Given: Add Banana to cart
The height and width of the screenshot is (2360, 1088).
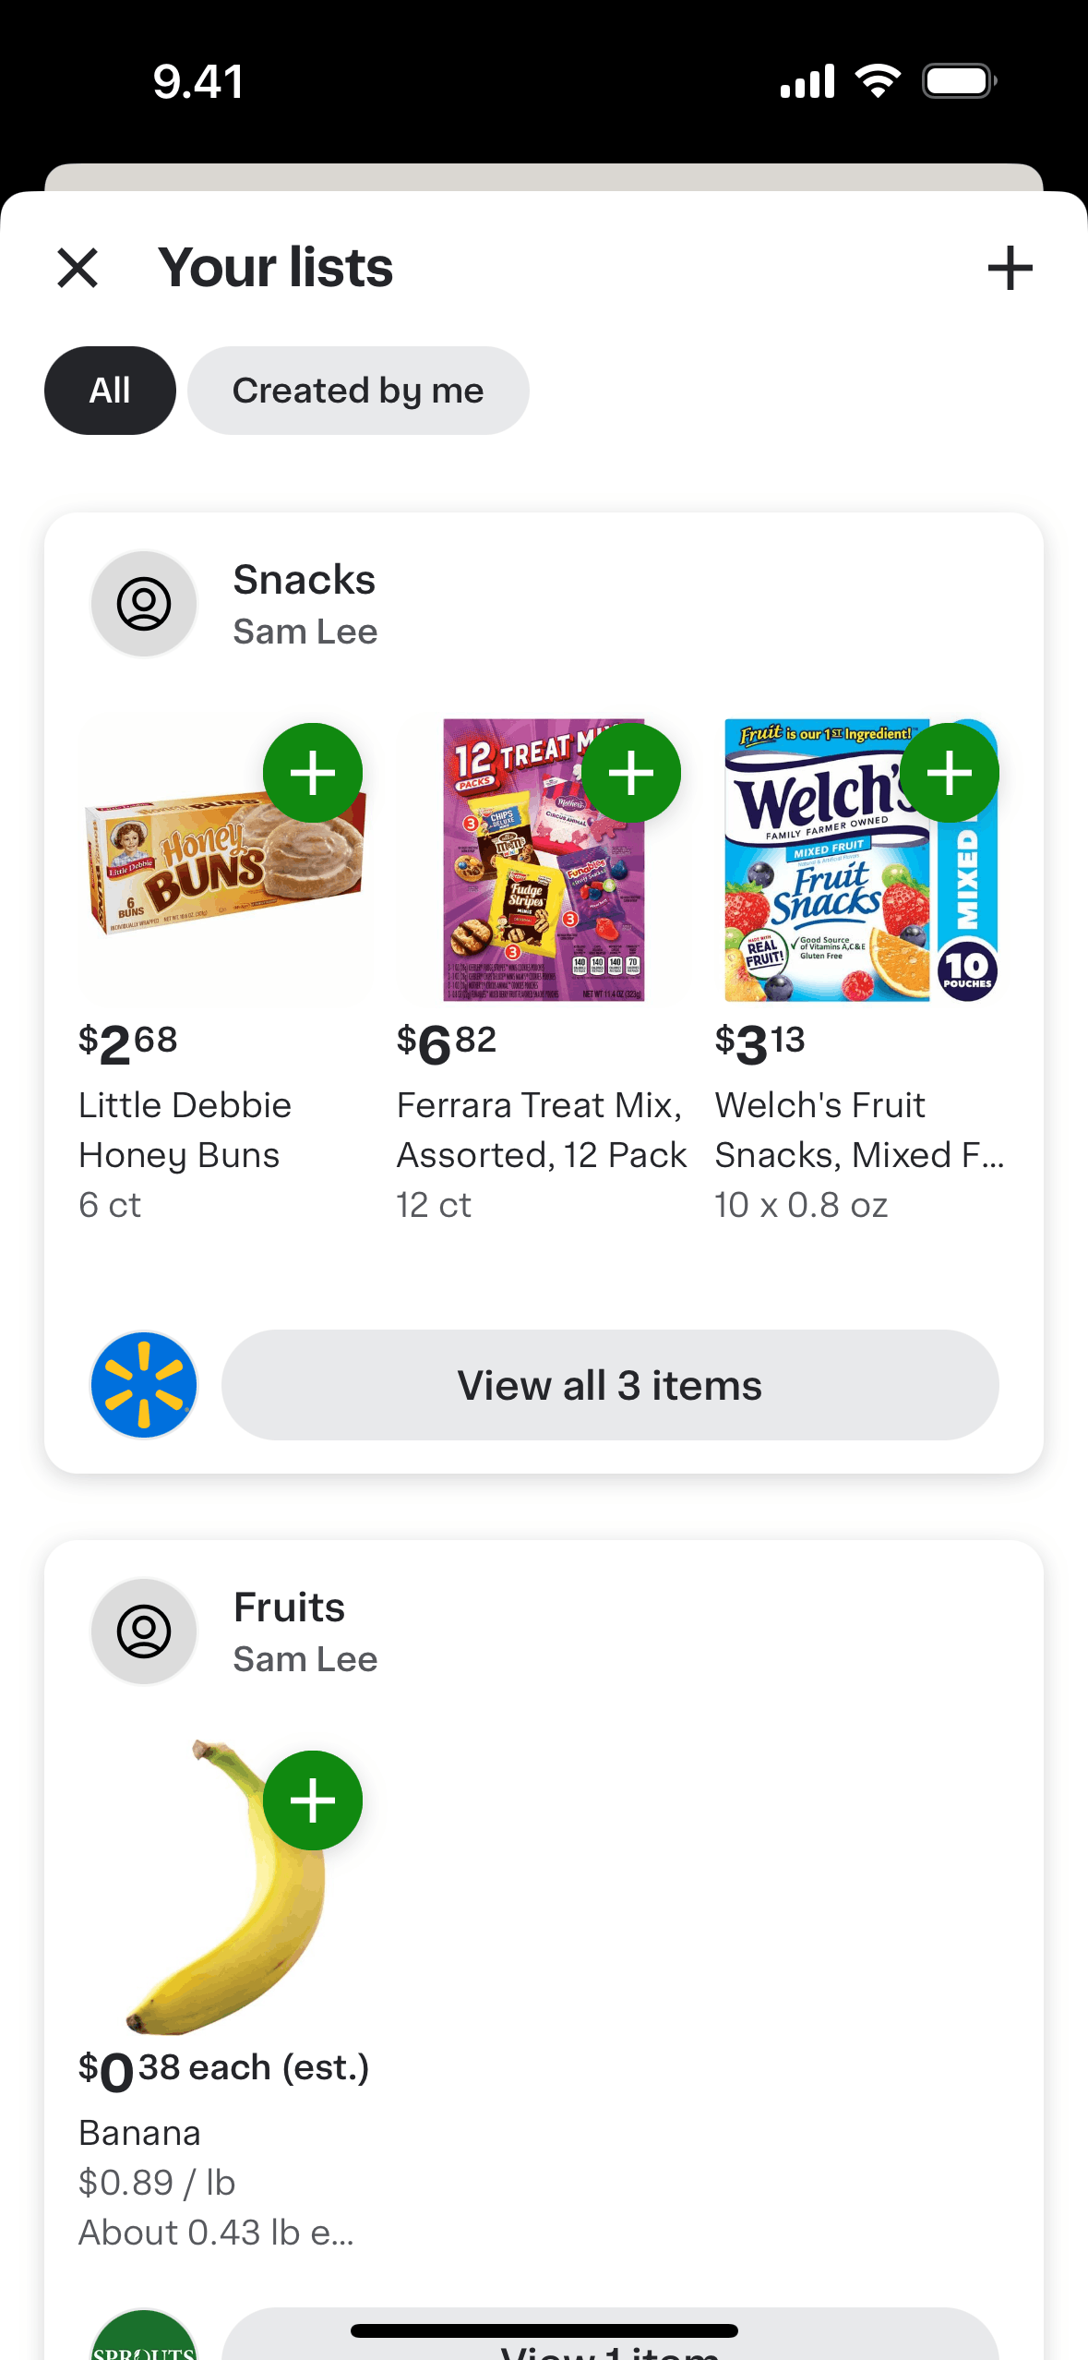Looking at the screenshot, I should [x=313, y=1800].
